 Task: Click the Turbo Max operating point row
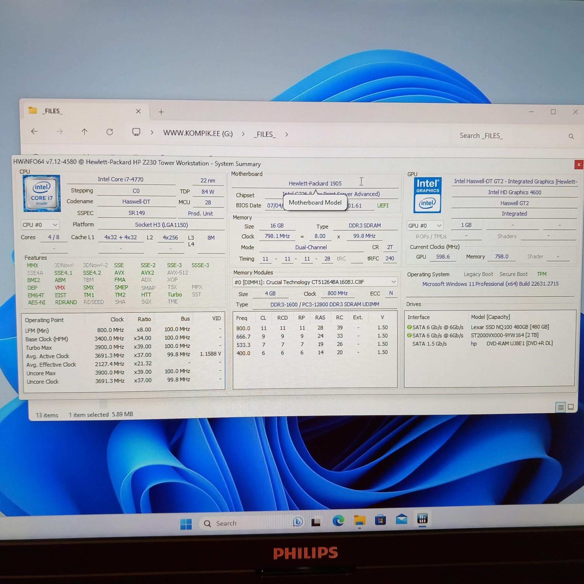124,347
